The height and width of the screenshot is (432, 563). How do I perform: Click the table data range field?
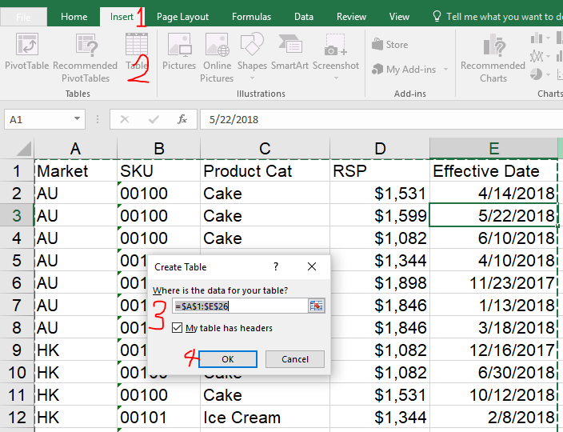[238, 306]
